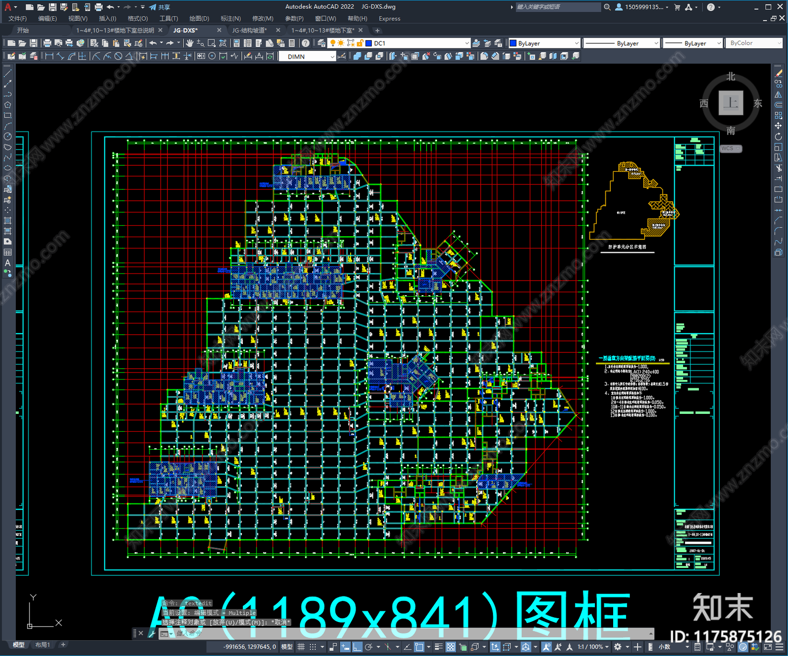Select the Circle draw tool
The image size is (788, 656).
coord(7,136)
